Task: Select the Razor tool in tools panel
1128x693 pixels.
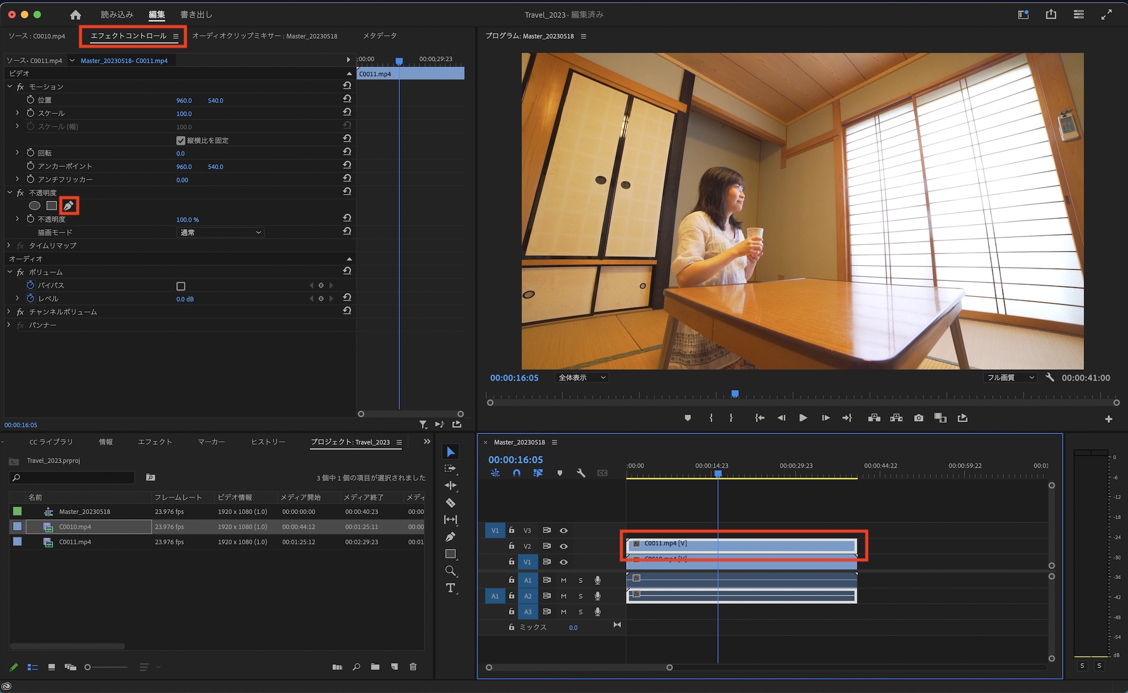Action: click(x=450, y=502)
